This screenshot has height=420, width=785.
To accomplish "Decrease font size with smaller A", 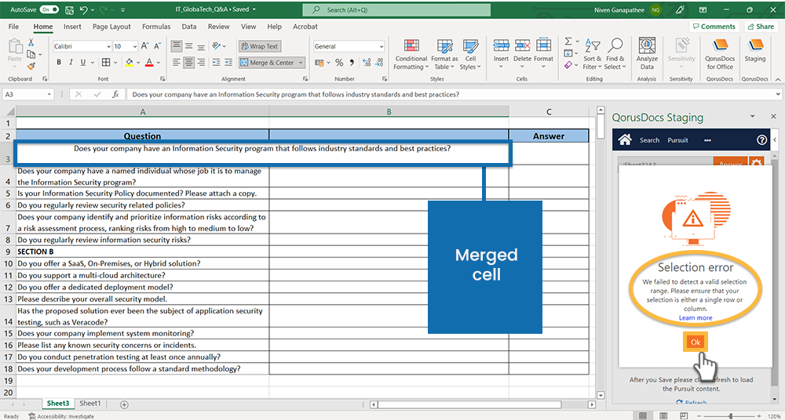I will pos(157,46).
